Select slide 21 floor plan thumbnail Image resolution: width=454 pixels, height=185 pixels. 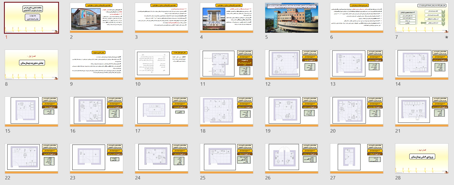422,111
